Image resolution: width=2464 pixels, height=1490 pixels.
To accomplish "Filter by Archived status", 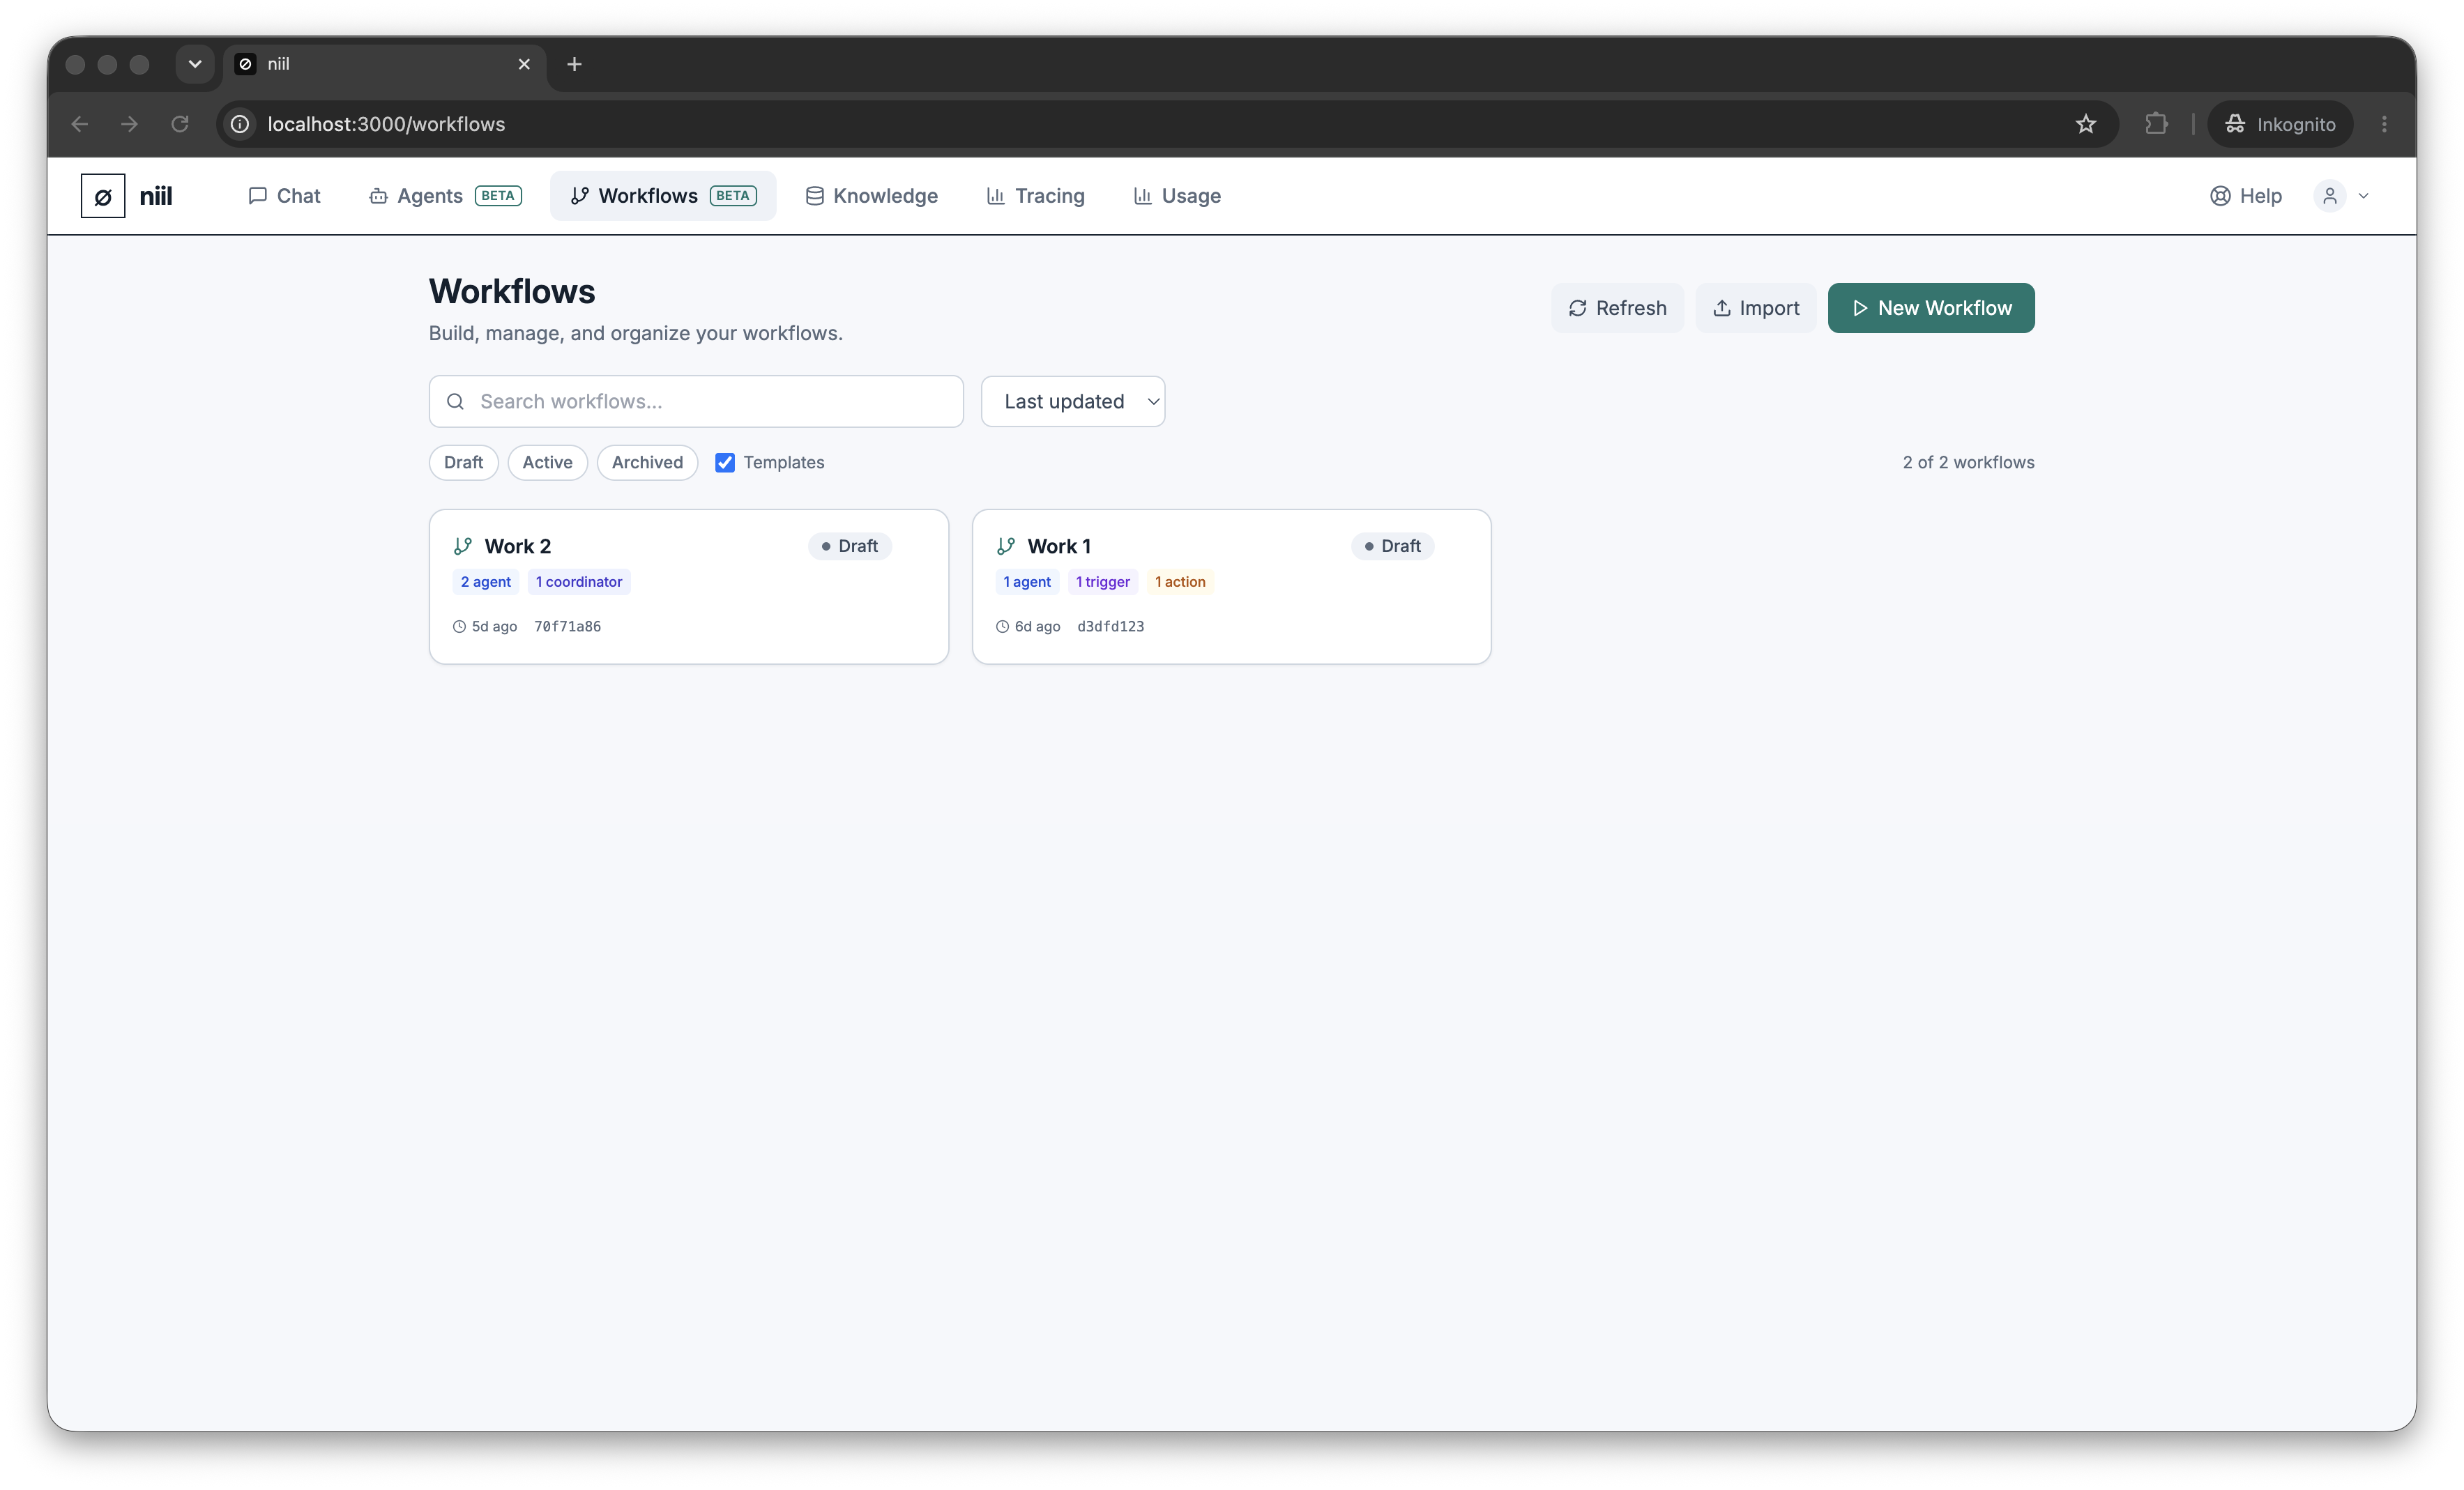I will click(x=647, y=463).
